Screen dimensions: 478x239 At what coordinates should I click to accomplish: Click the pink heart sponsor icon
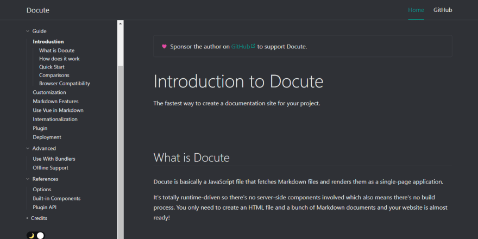pos(164,47)
